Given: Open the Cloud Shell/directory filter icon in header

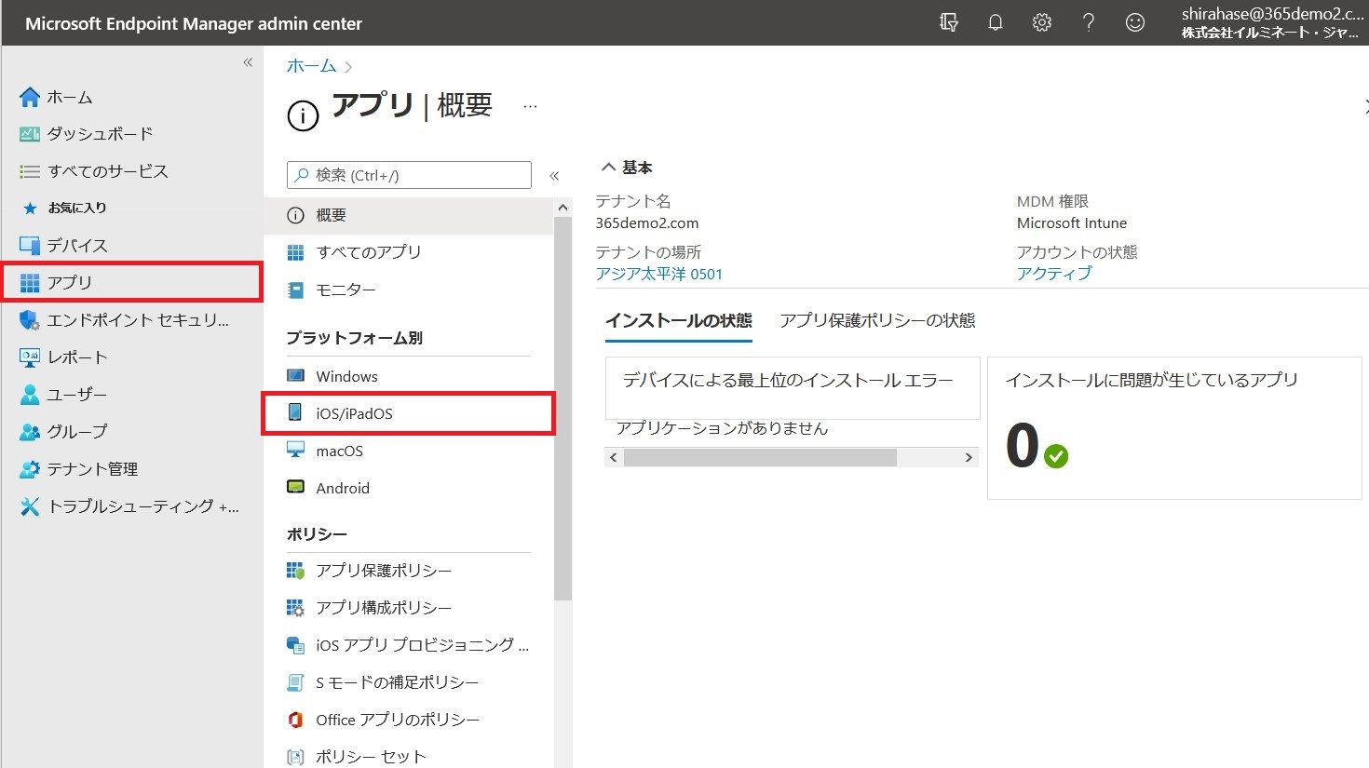Looking at the screenshot, I should (949, 22).
